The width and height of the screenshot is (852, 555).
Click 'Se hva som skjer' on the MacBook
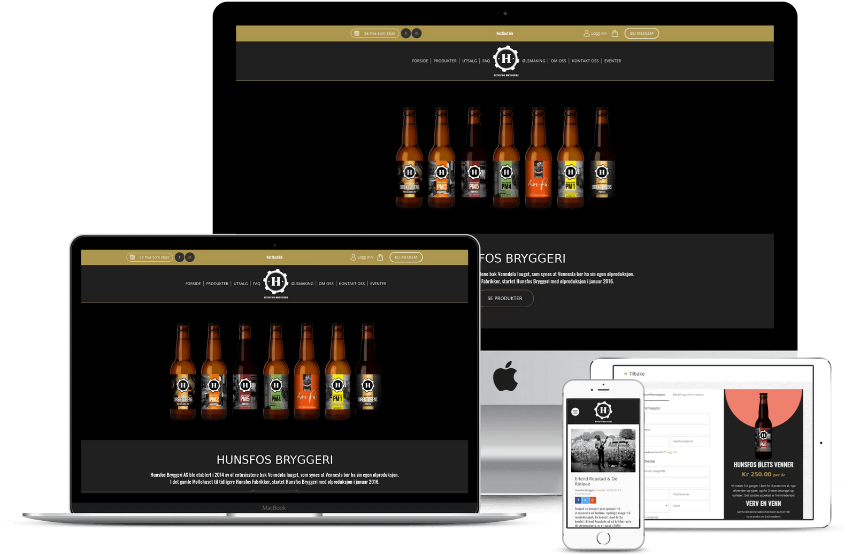pyautogui.click(x=150, y=257)
